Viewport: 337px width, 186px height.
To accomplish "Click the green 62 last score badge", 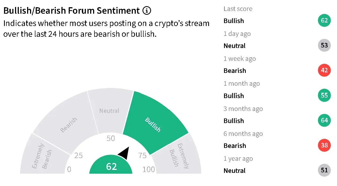I will pyautogui.click(x=324, y=21).
